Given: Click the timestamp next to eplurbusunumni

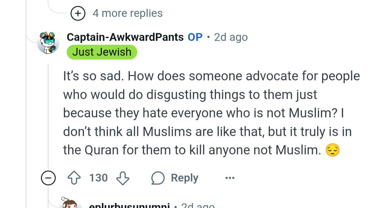Looking at the screenshot, I should point(198,205).
